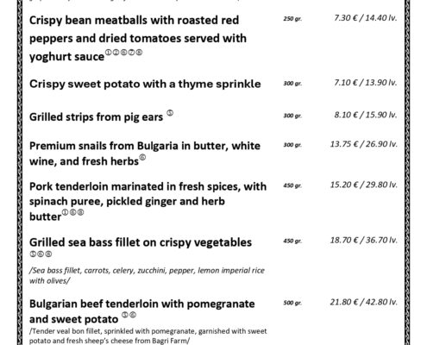This screenshot has width=427, height=345.
Task: Click Crispy sweet potato with thyme sprinkle
Action: (x=145, y=84)
